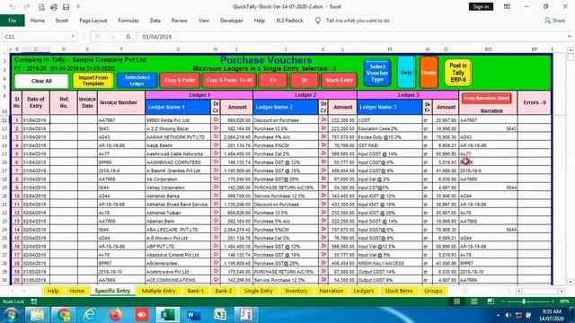Expand the Name Box dropdown arrow
This screenshot has width=575, height=323.
point(73,37)
